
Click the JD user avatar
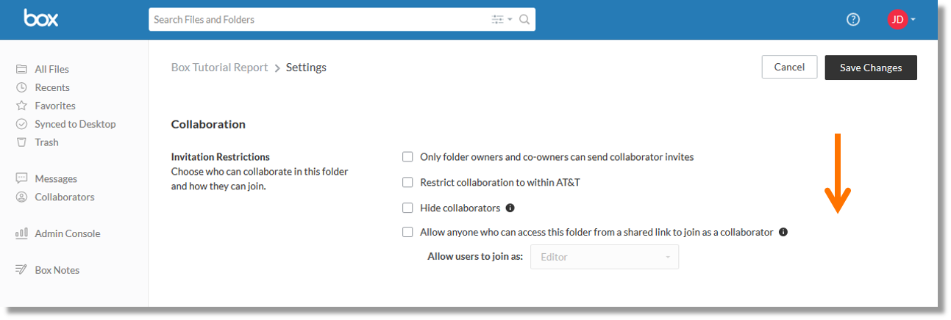[897, 20]
